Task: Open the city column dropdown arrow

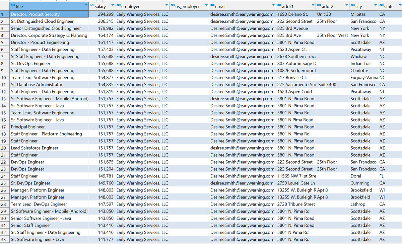Action: (376, 5)
